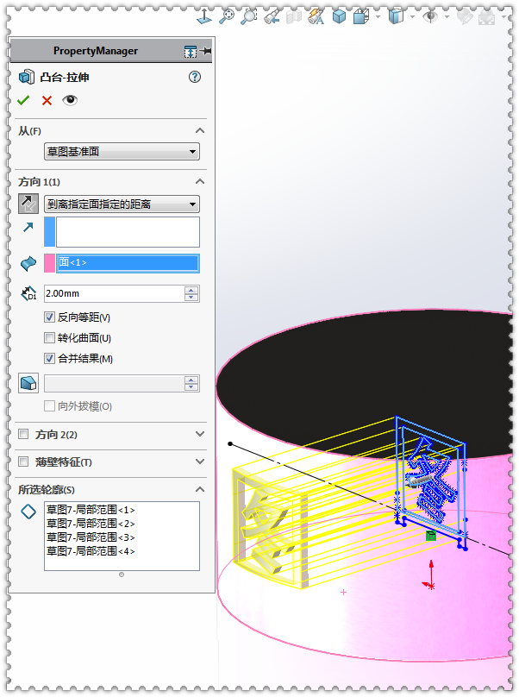Image resolution: width=519 pixels, height=697 pixels.
Task: Click the 向外拔模(O) checkbox
Action: 49,405
